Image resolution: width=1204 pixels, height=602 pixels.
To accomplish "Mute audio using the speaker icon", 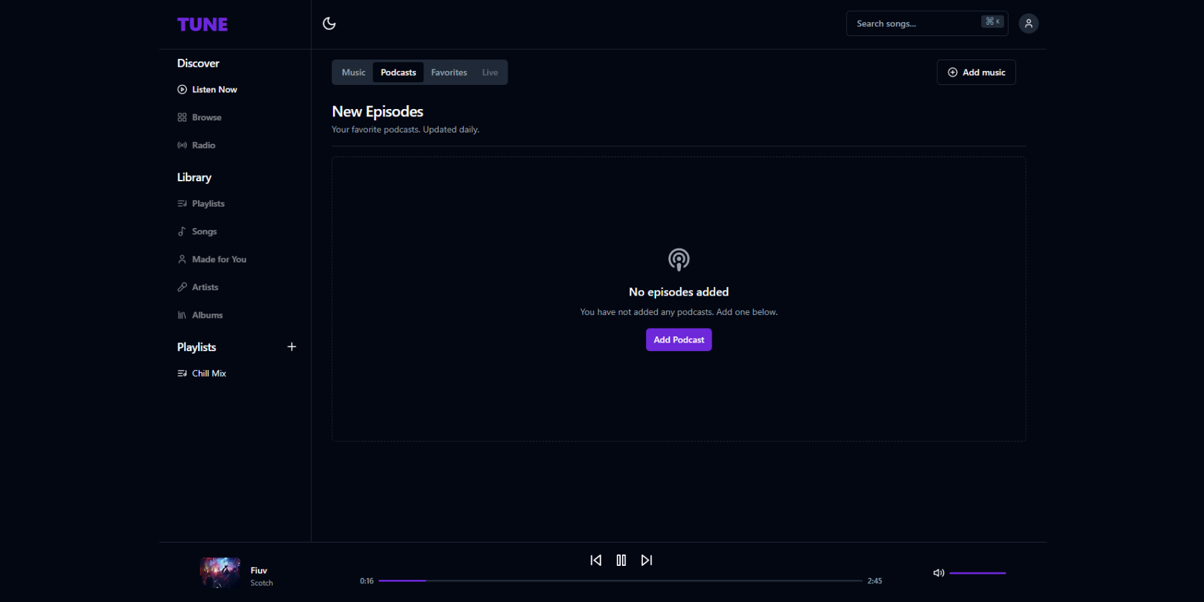I will 938,573.
